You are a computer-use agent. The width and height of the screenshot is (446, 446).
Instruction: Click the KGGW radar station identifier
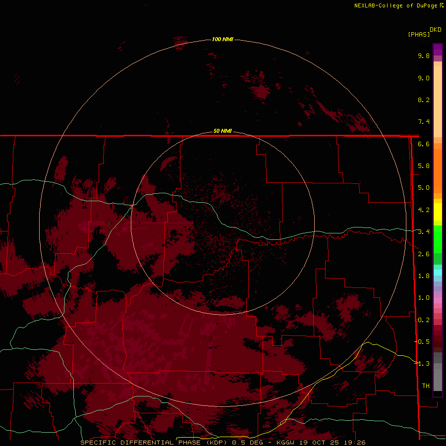click(286, 443)
